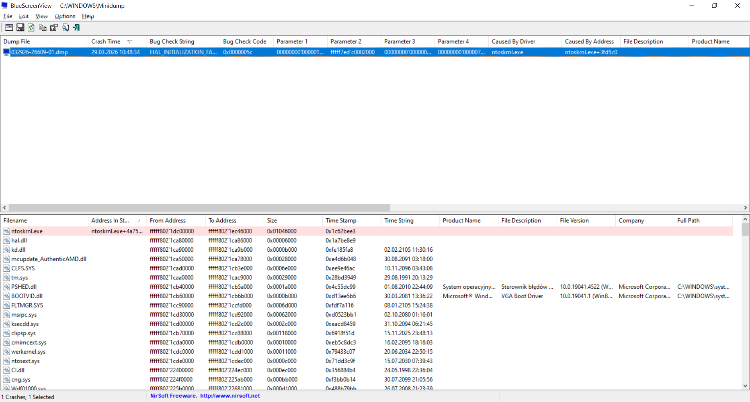Sort by Bug Check Code column header
Viewport: 750px width, 402px height.
[x=246, y=41]
